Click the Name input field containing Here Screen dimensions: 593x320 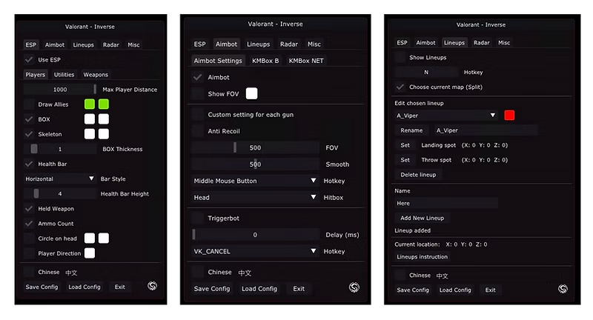[445, 203]
